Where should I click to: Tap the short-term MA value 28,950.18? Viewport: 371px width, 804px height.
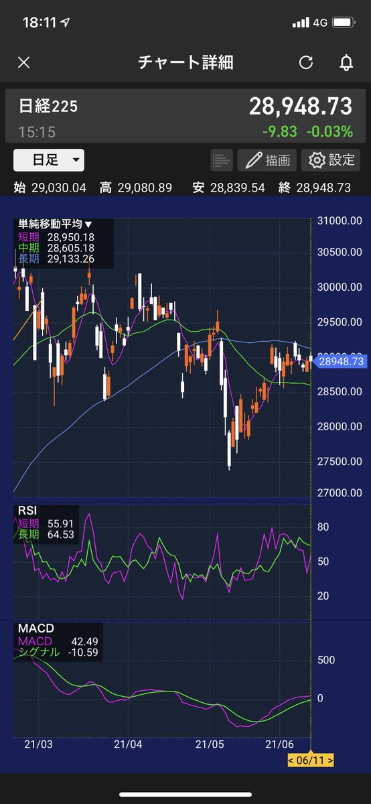click(71, 237)
